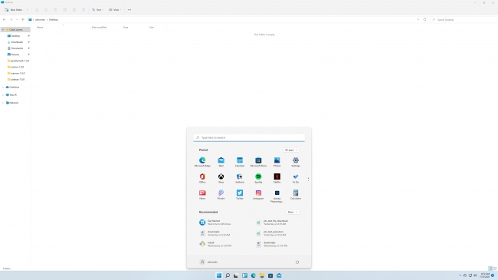Click More in the Recommended section
This screenshot has width=498, height=280.
coord(292,212)
